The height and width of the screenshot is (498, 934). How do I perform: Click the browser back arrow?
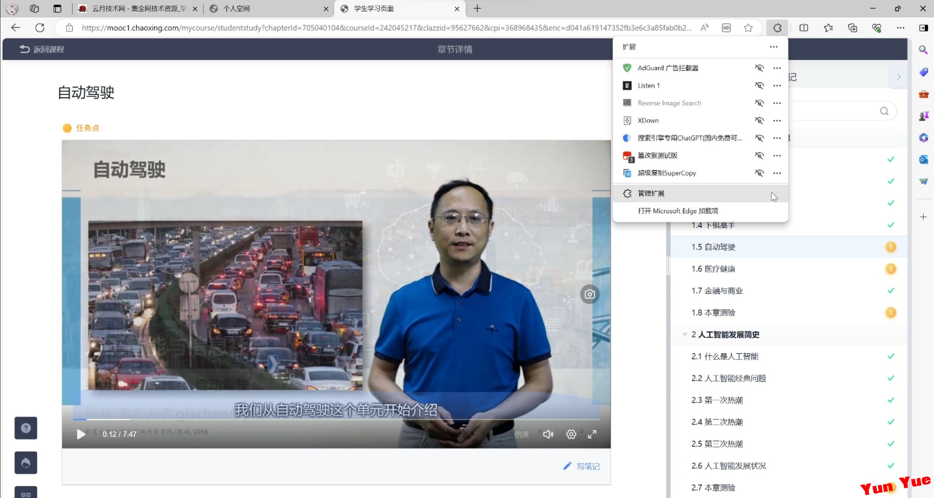(x=15, y=28)
